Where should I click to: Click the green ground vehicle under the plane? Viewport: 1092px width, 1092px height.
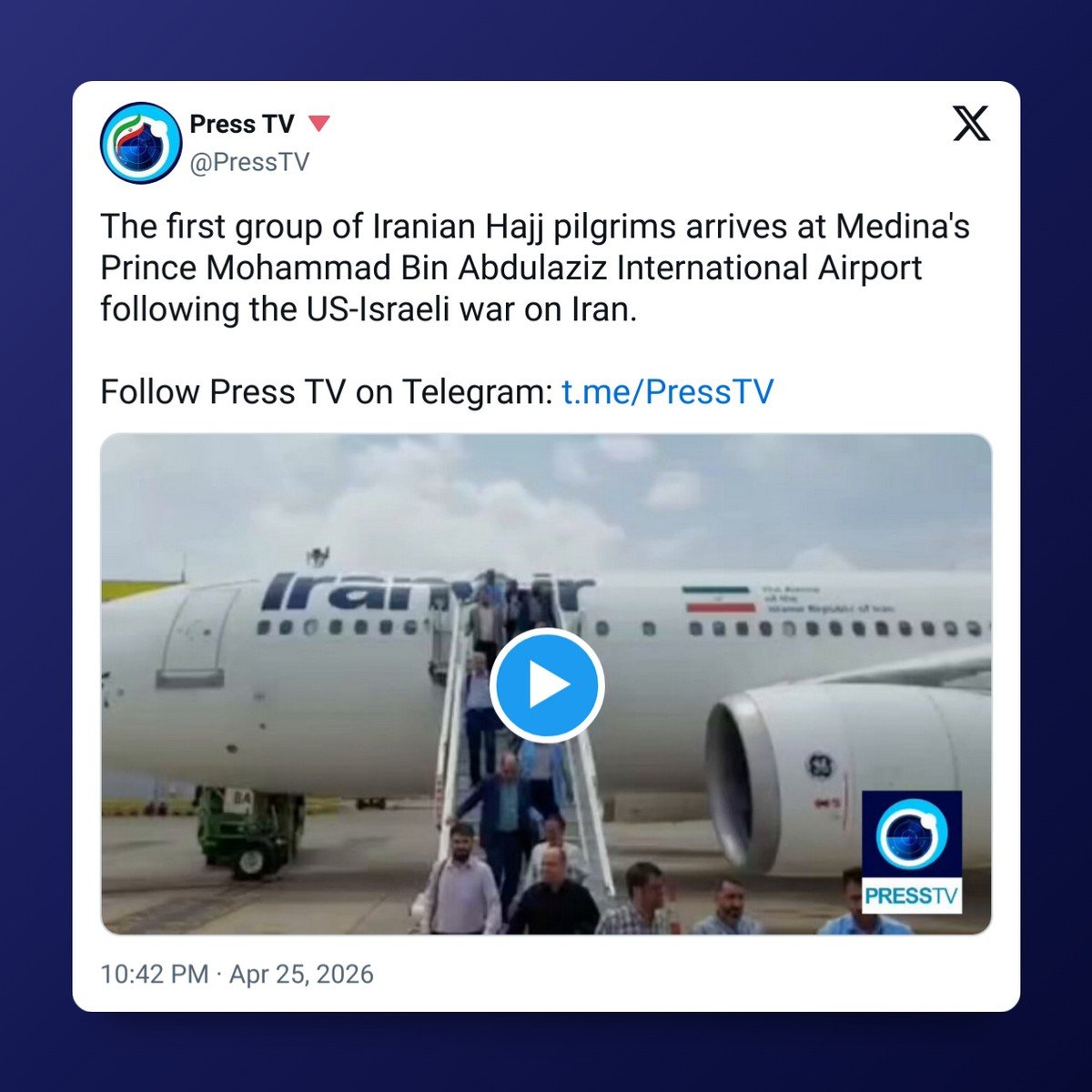point(248,829)
